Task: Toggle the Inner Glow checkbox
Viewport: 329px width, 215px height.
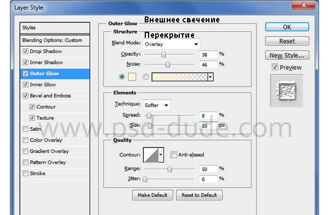Action: coord(25,85)
